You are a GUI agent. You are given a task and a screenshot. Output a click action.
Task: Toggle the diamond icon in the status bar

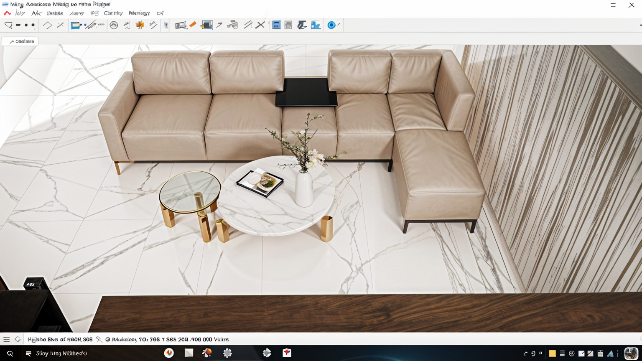[18, 339]
